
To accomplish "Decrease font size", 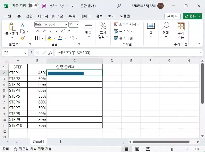I will (x=70, y=31).
